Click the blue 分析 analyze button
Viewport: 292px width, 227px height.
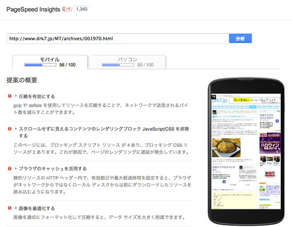240,38
